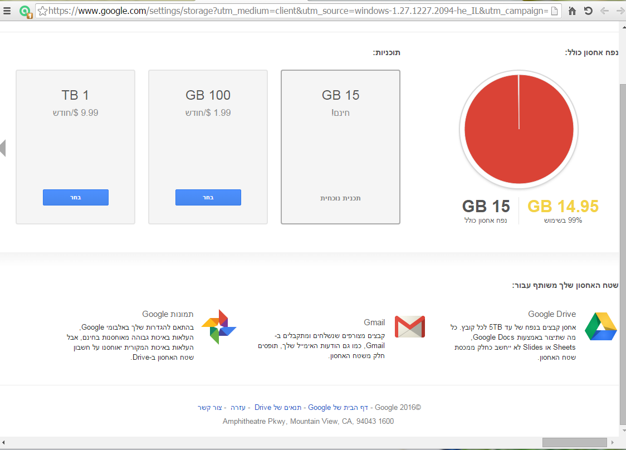Open the help (עזרה) footer link
This screenshot has height=450, width=626.
[x=238, y=407]
